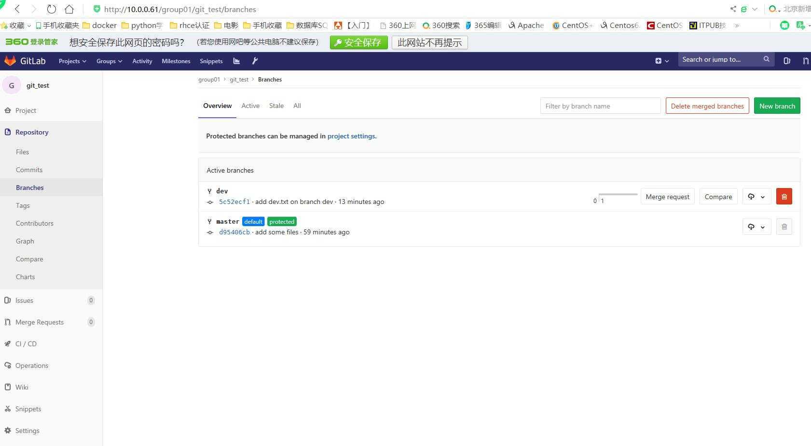811x446 pixels.
Task: Open Snippets in the top navbar
Action: coord(211,61)
